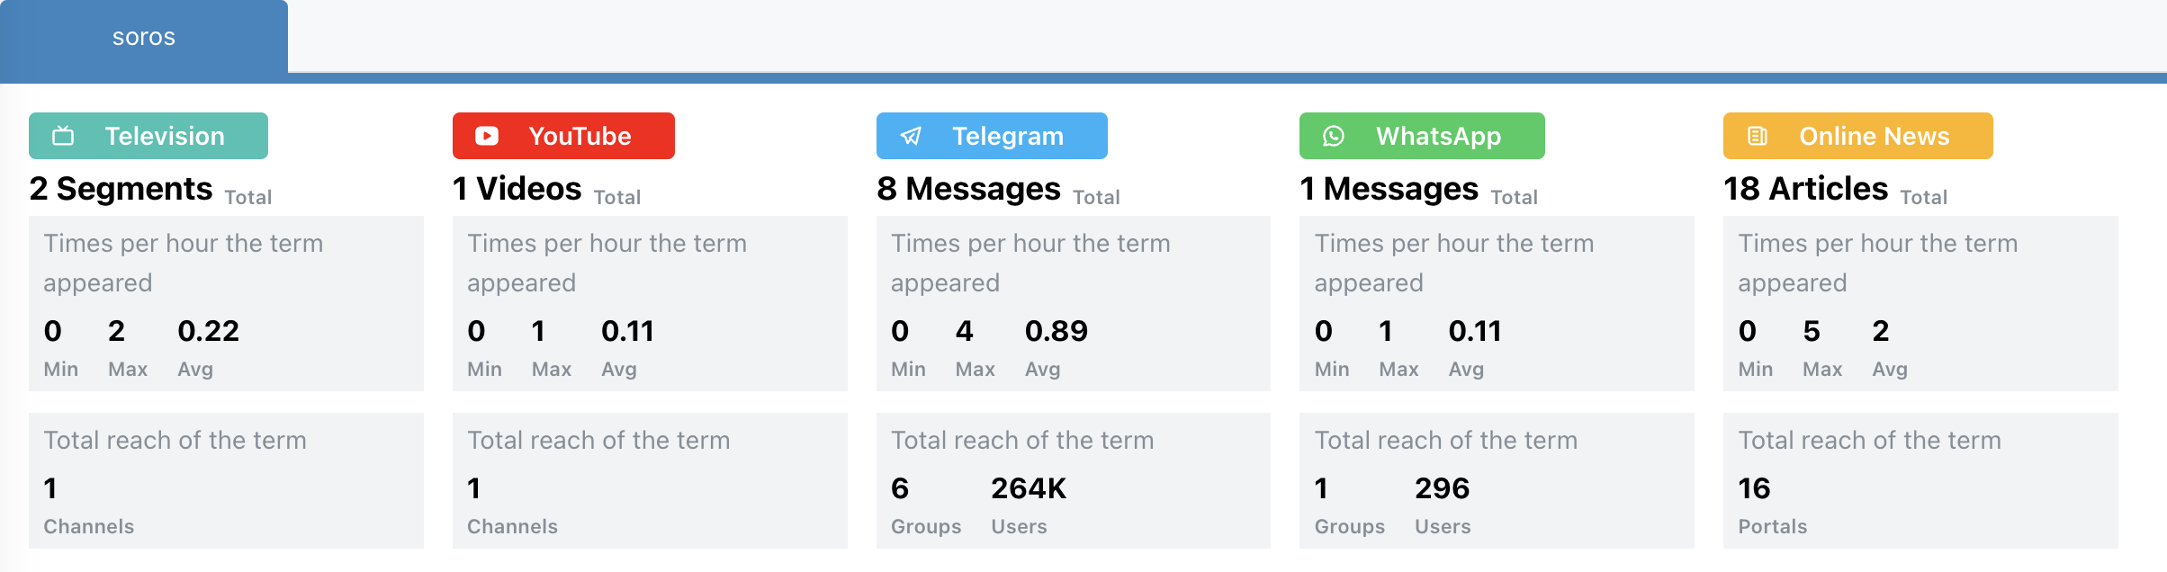The image size is (2167, 572).
Task: Select the Telegram badge label
Action: click(992, 136)
